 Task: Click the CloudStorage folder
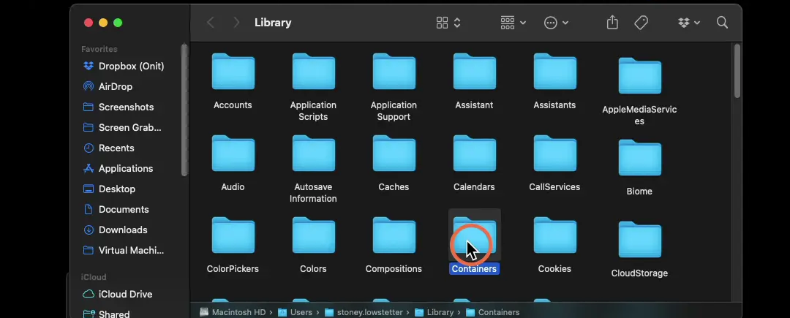[x=640, y=240]
